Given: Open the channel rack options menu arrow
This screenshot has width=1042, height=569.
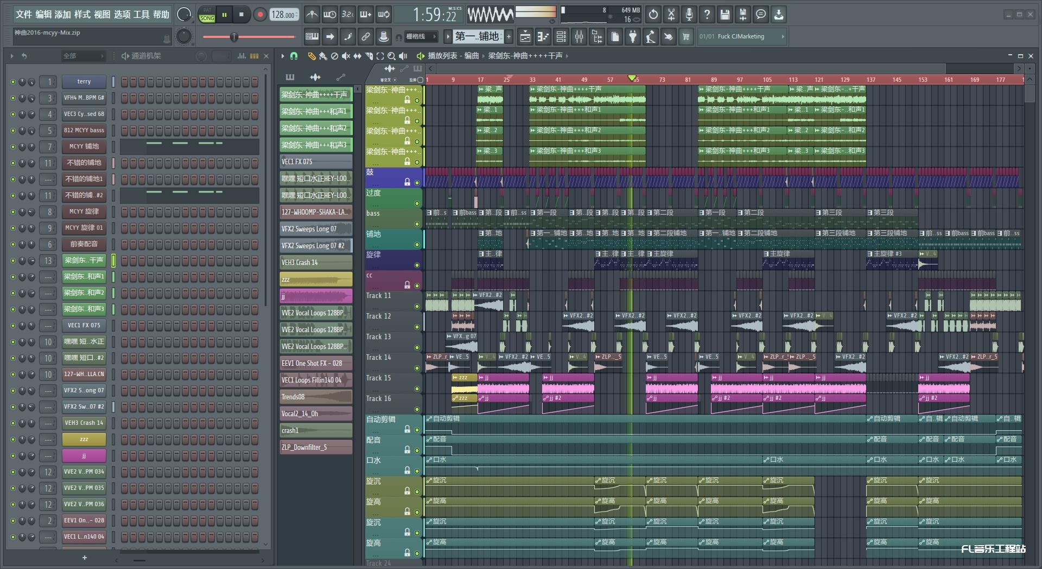Looking at the screenshot, I should pyautogui.click(x=11, y=56).
